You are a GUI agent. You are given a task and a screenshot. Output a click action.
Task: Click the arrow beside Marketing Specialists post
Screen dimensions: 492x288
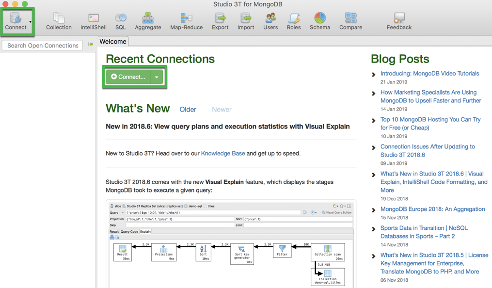tap(373, 93)
